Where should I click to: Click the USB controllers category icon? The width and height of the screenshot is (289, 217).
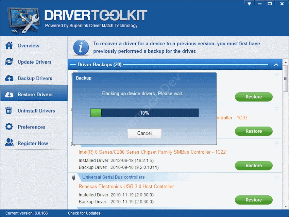[74, 177]
